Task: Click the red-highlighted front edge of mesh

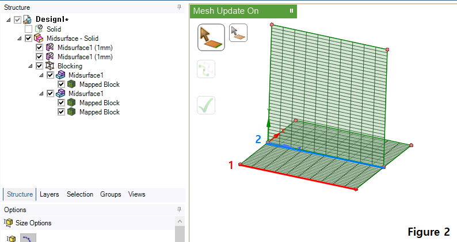Action: [x=298, y=177]
